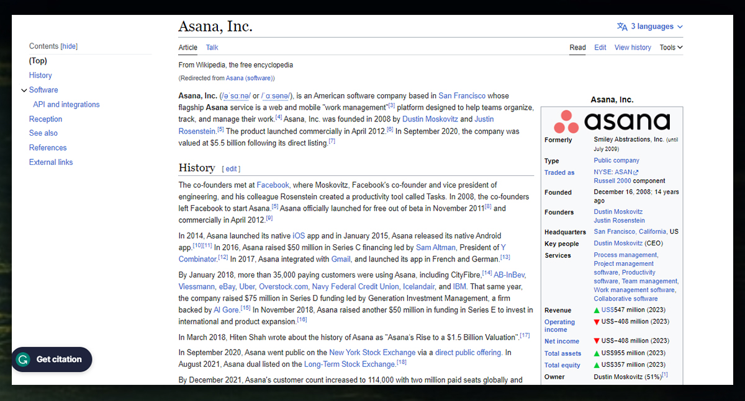Viewport: 745px width, 401px height.
Task: Click citation [17] after '$1.5 Billion Valuation'
Action: pos(525,335)
